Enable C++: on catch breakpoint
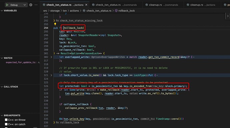230x128 pixels. coord(6,124)
